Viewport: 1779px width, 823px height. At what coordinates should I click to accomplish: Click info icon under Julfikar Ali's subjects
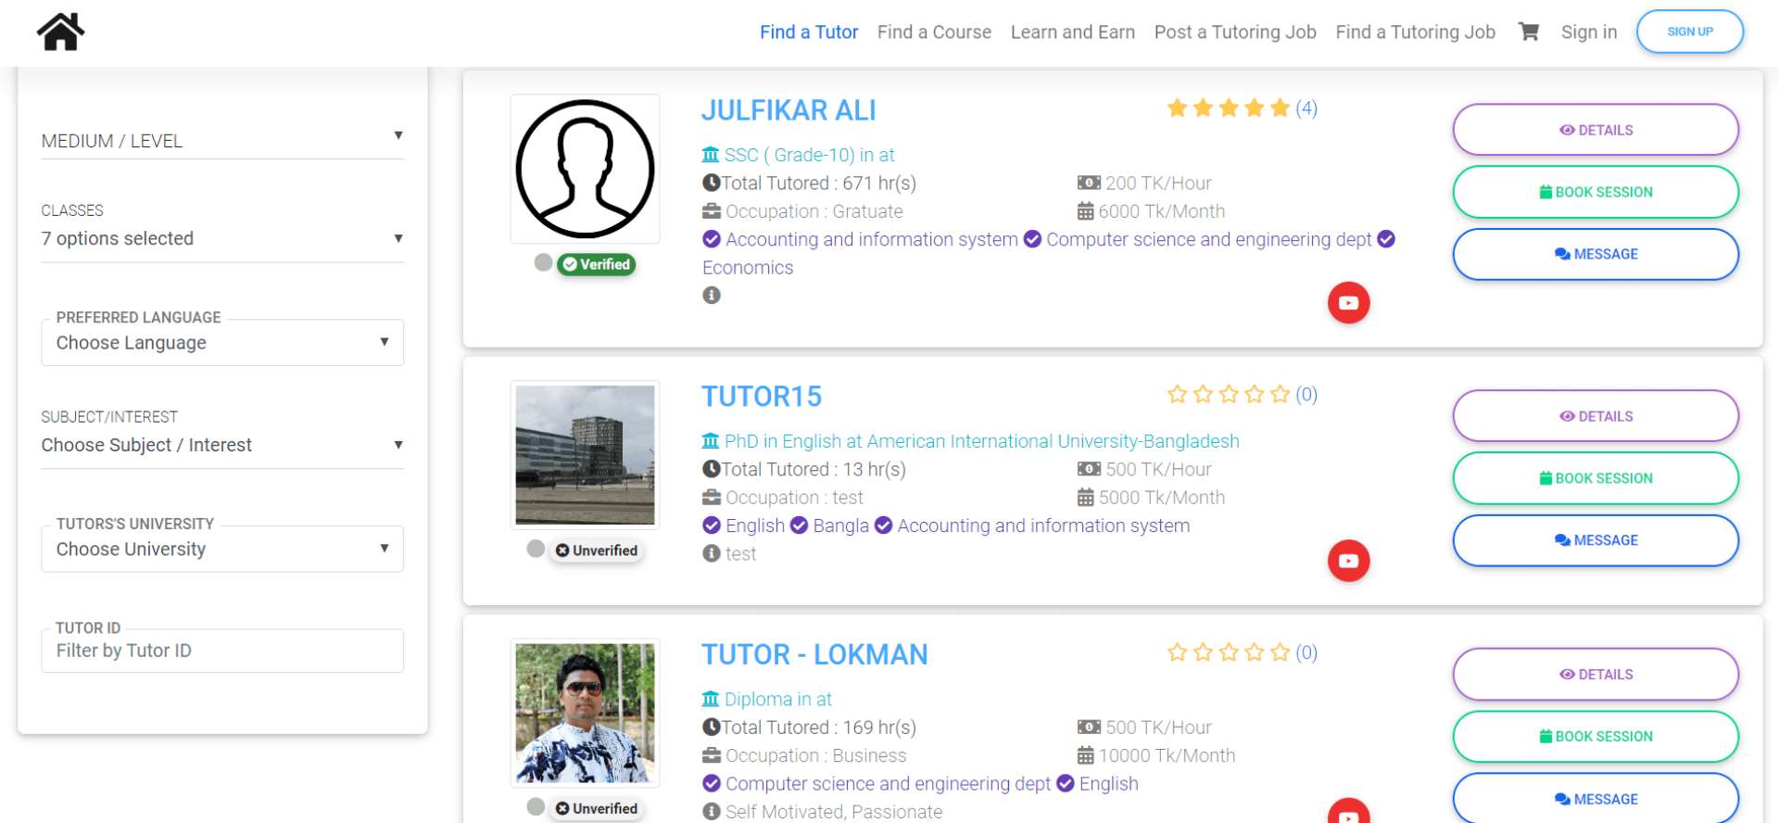pos(712,296)
